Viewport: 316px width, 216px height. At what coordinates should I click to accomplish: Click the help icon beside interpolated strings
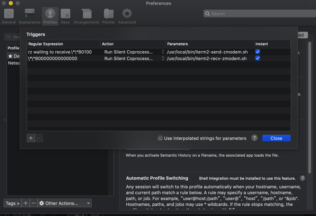(x=254, y=138)
